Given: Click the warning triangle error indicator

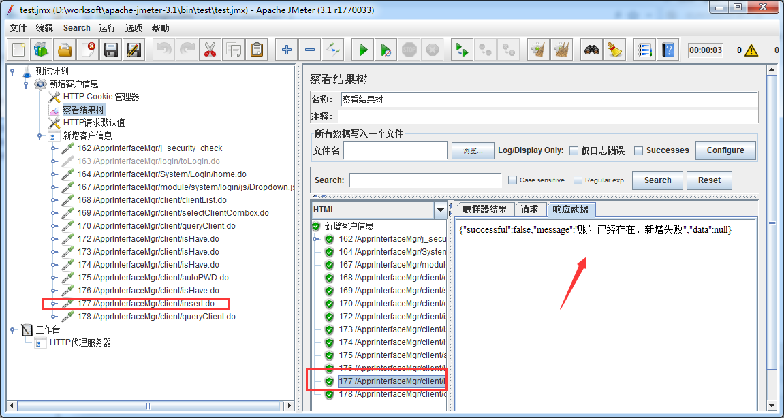Looking at the screenshot, I should (x=751, y=50).
